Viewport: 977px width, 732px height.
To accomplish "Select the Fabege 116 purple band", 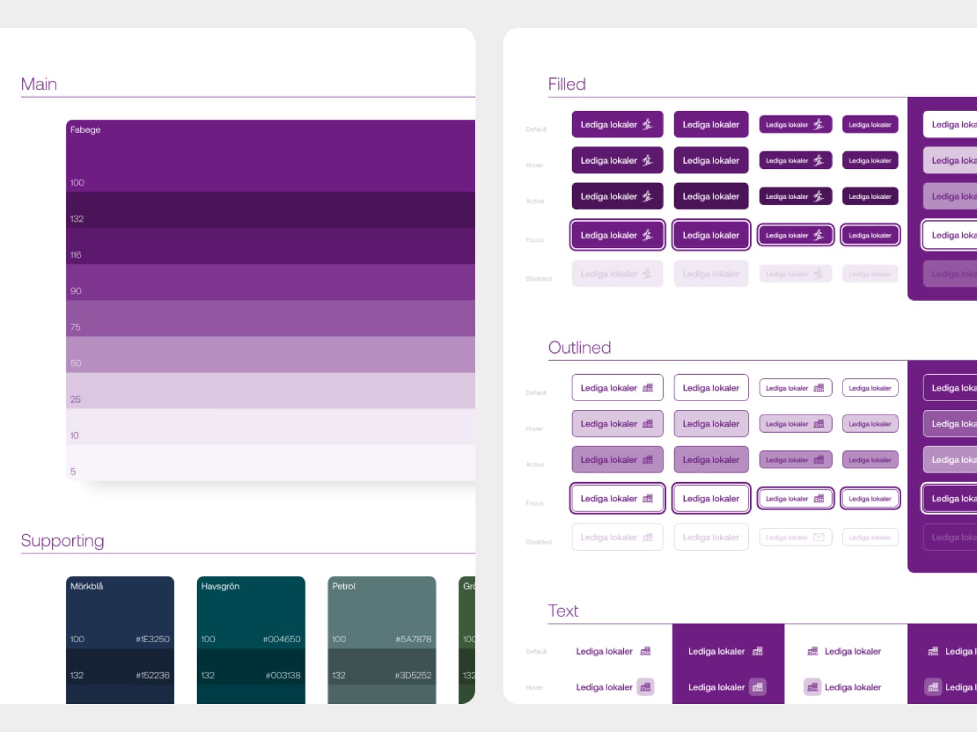I will click(271, 246).
